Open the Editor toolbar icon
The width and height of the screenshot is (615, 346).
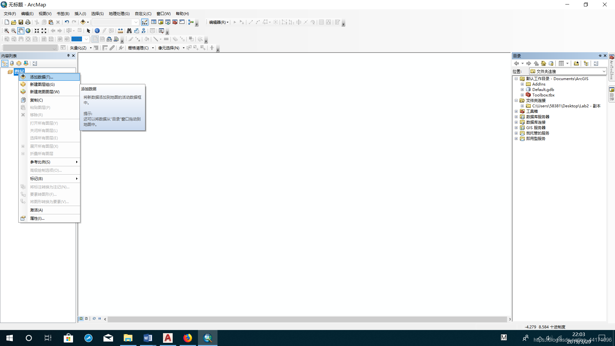click(x=145, y=22)
